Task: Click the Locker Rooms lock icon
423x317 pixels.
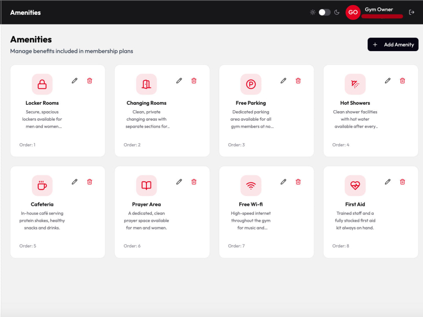Action: point(42,84)
